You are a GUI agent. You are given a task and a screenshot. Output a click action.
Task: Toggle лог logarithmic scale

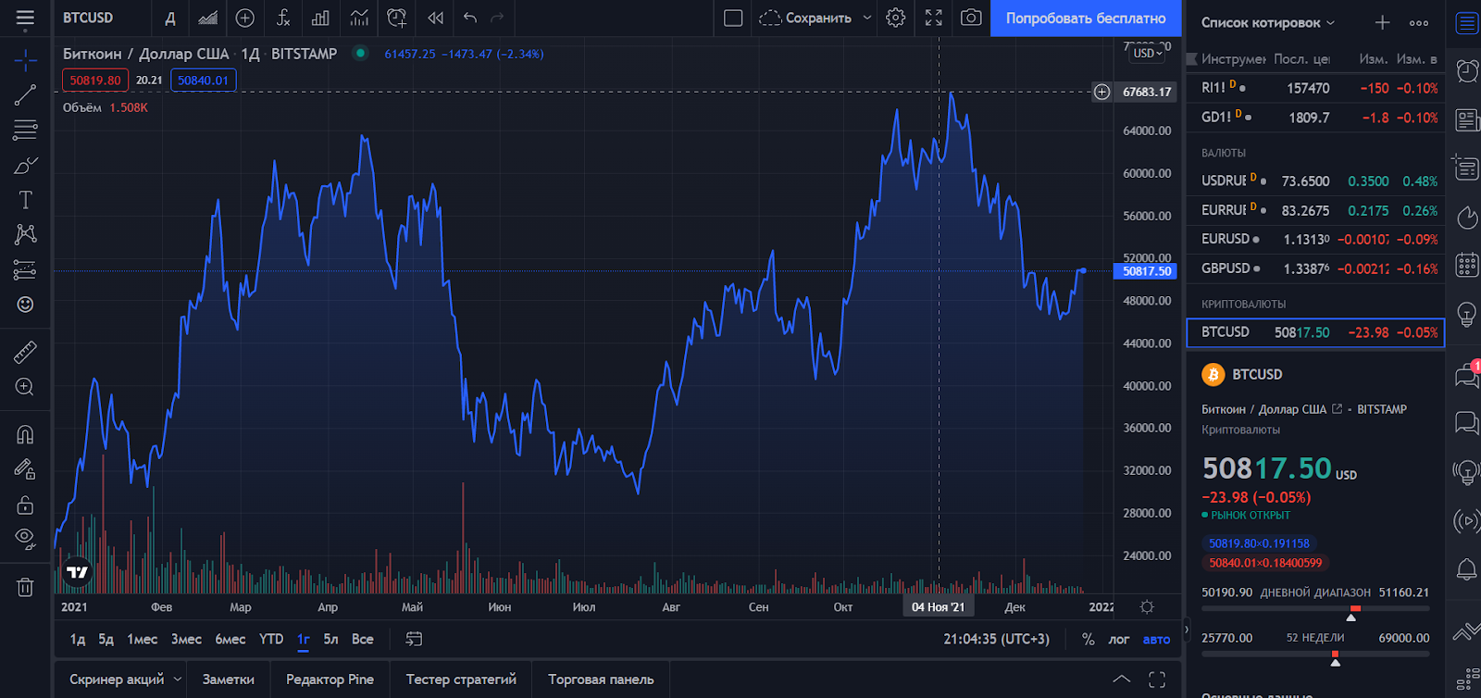(1119, 639)
